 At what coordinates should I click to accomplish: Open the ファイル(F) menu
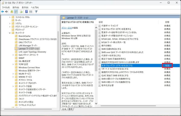(6, 7)
